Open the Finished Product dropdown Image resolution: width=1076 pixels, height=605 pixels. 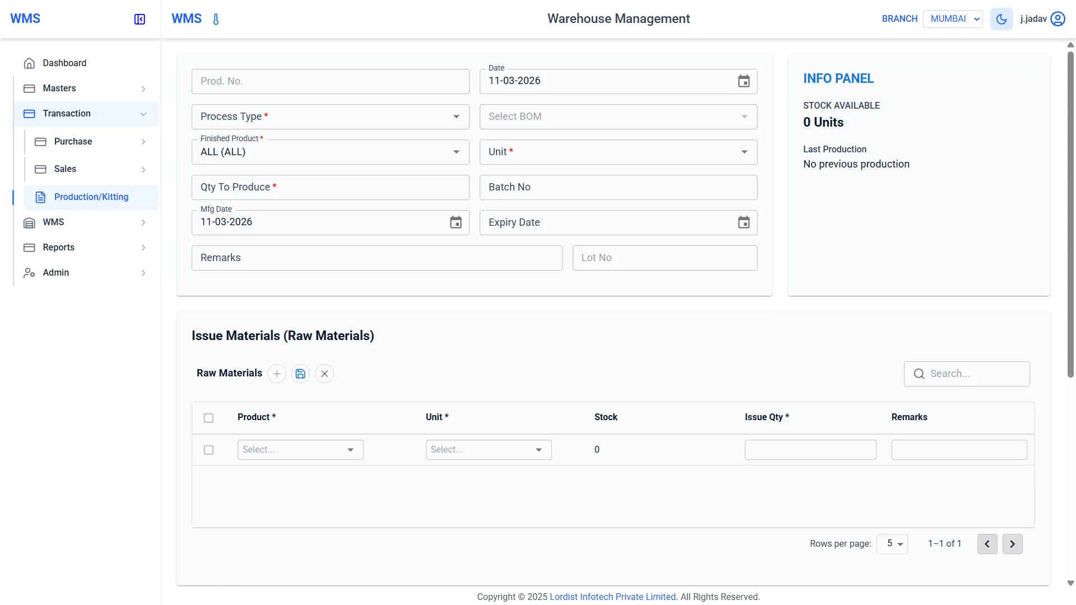pyautogui.click(x=331, y=152)
